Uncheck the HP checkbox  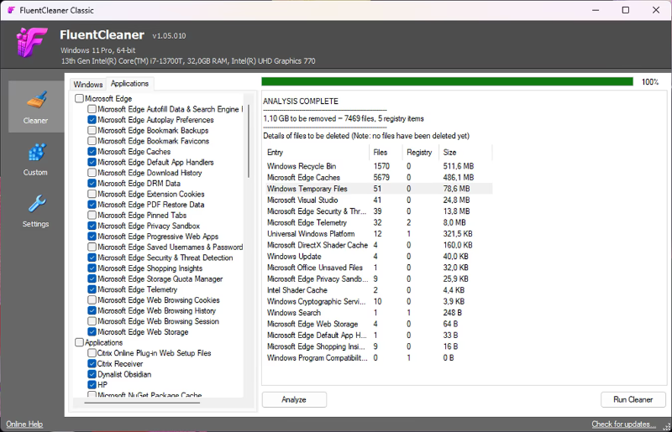click(92, 384)
